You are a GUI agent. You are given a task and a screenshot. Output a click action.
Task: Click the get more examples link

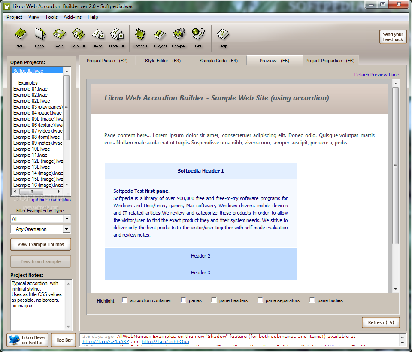pos(51,200)
